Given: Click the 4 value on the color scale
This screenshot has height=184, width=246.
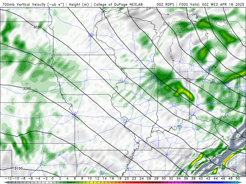Looking at the screenshot, I should 67,178.
